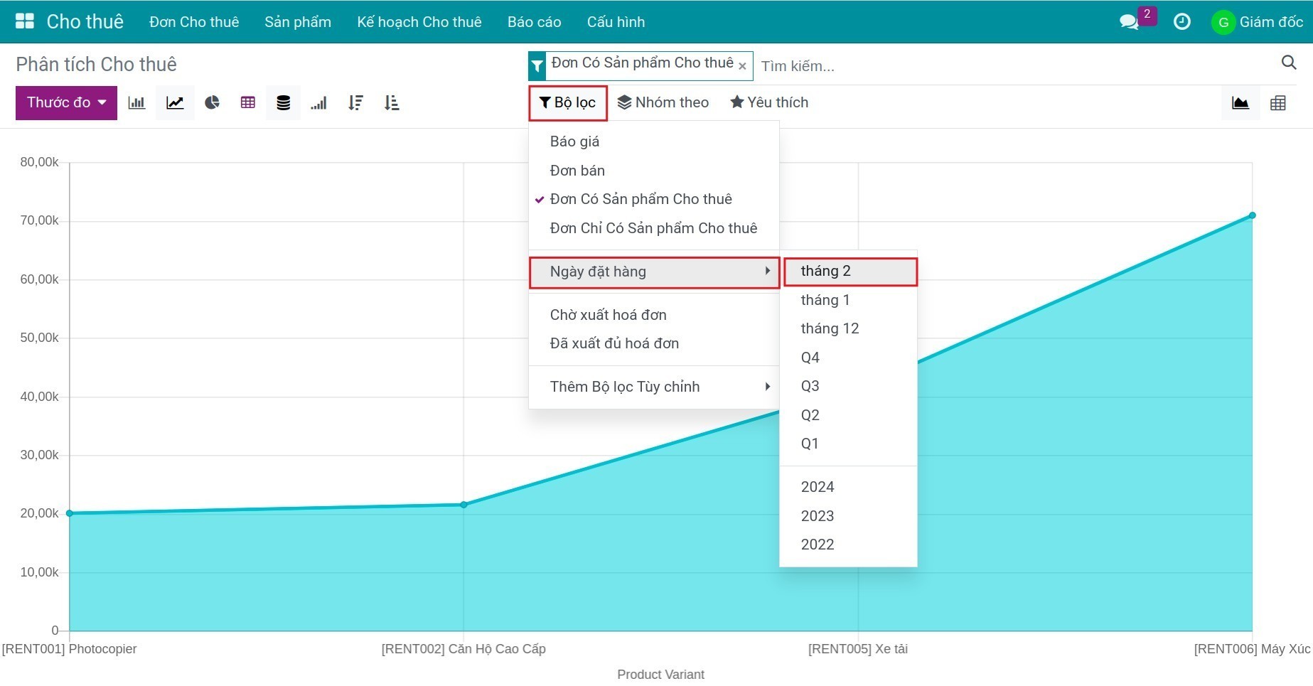Open the Nhóm theo dropdown
Viewport: 1313px width, 686px height.
click(x=663, y=102)
